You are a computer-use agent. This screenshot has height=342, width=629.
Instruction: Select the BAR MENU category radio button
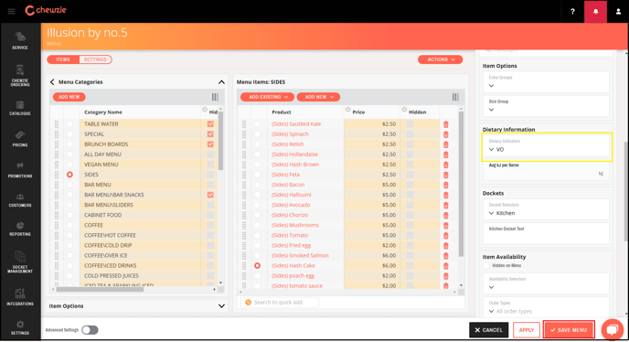coord(69,185)
